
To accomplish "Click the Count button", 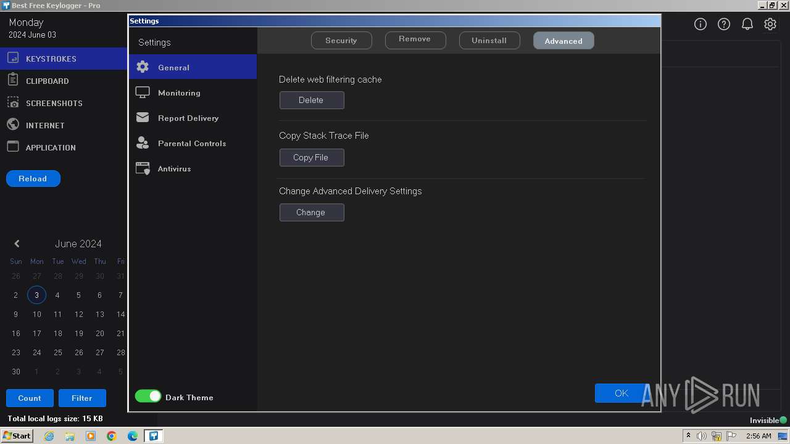I will 30,398.
